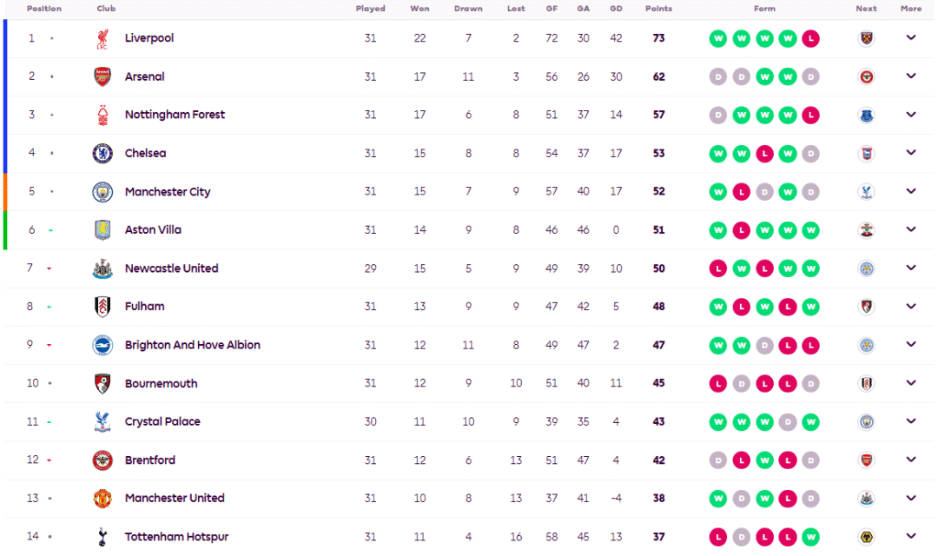Click the Tottenham Hotspur crest icon
Screen dimensions: 938x556
point(102,537)
